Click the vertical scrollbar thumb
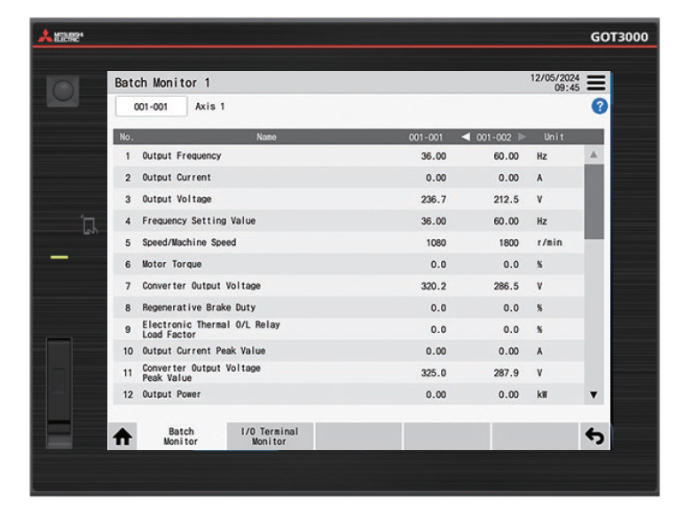692x515 pixels. (594, 200)
